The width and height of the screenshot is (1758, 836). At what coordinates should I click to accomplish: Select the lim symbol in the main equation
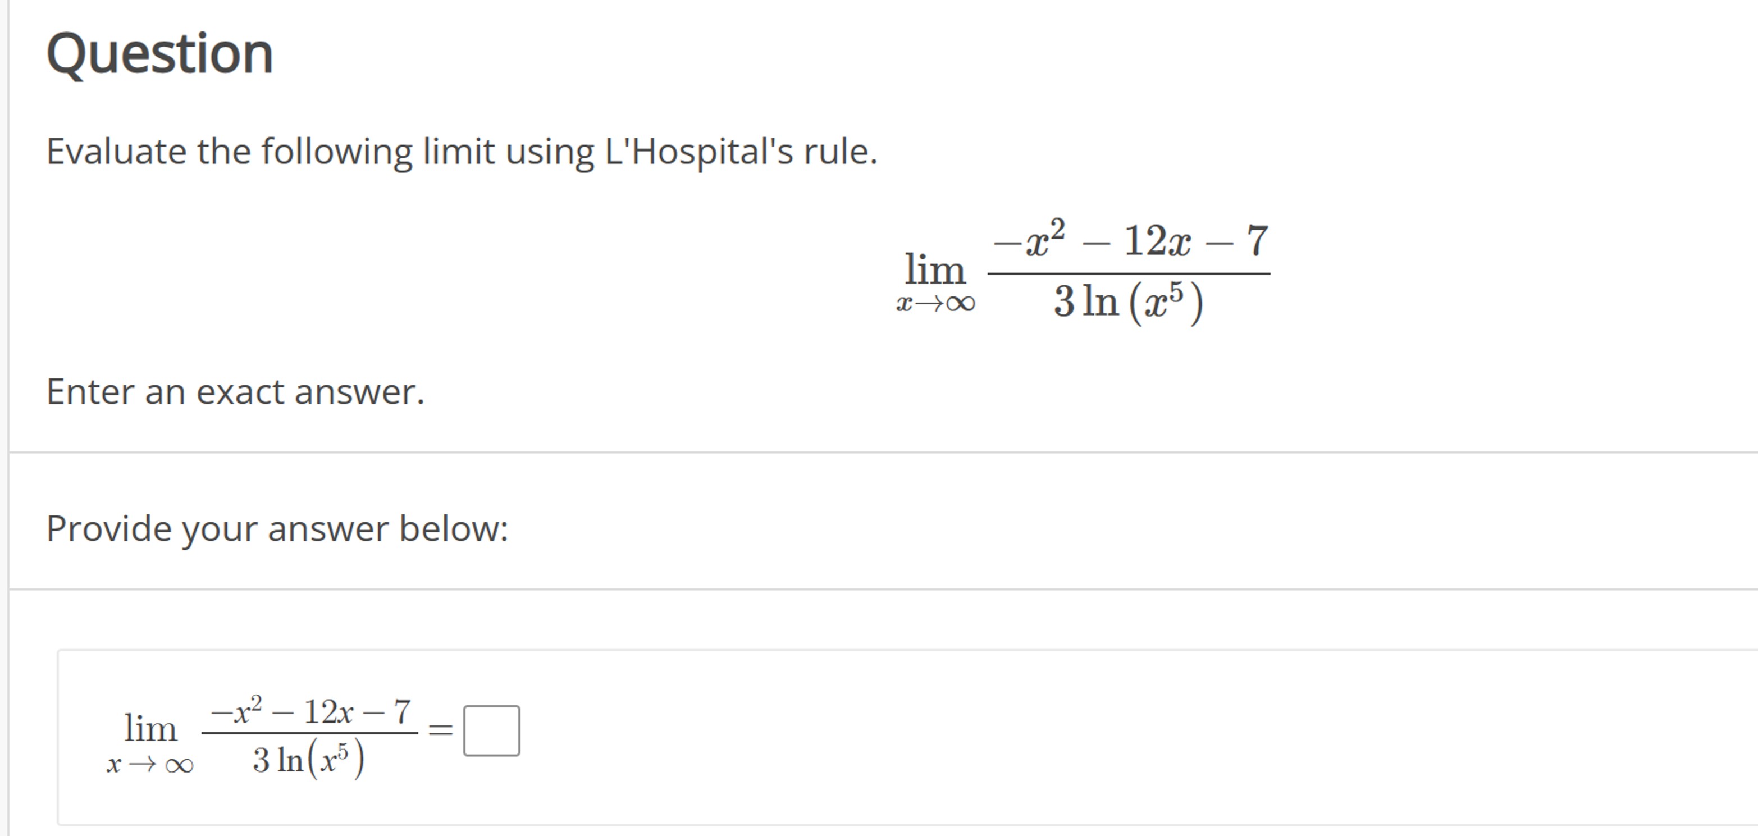(935, 268)
